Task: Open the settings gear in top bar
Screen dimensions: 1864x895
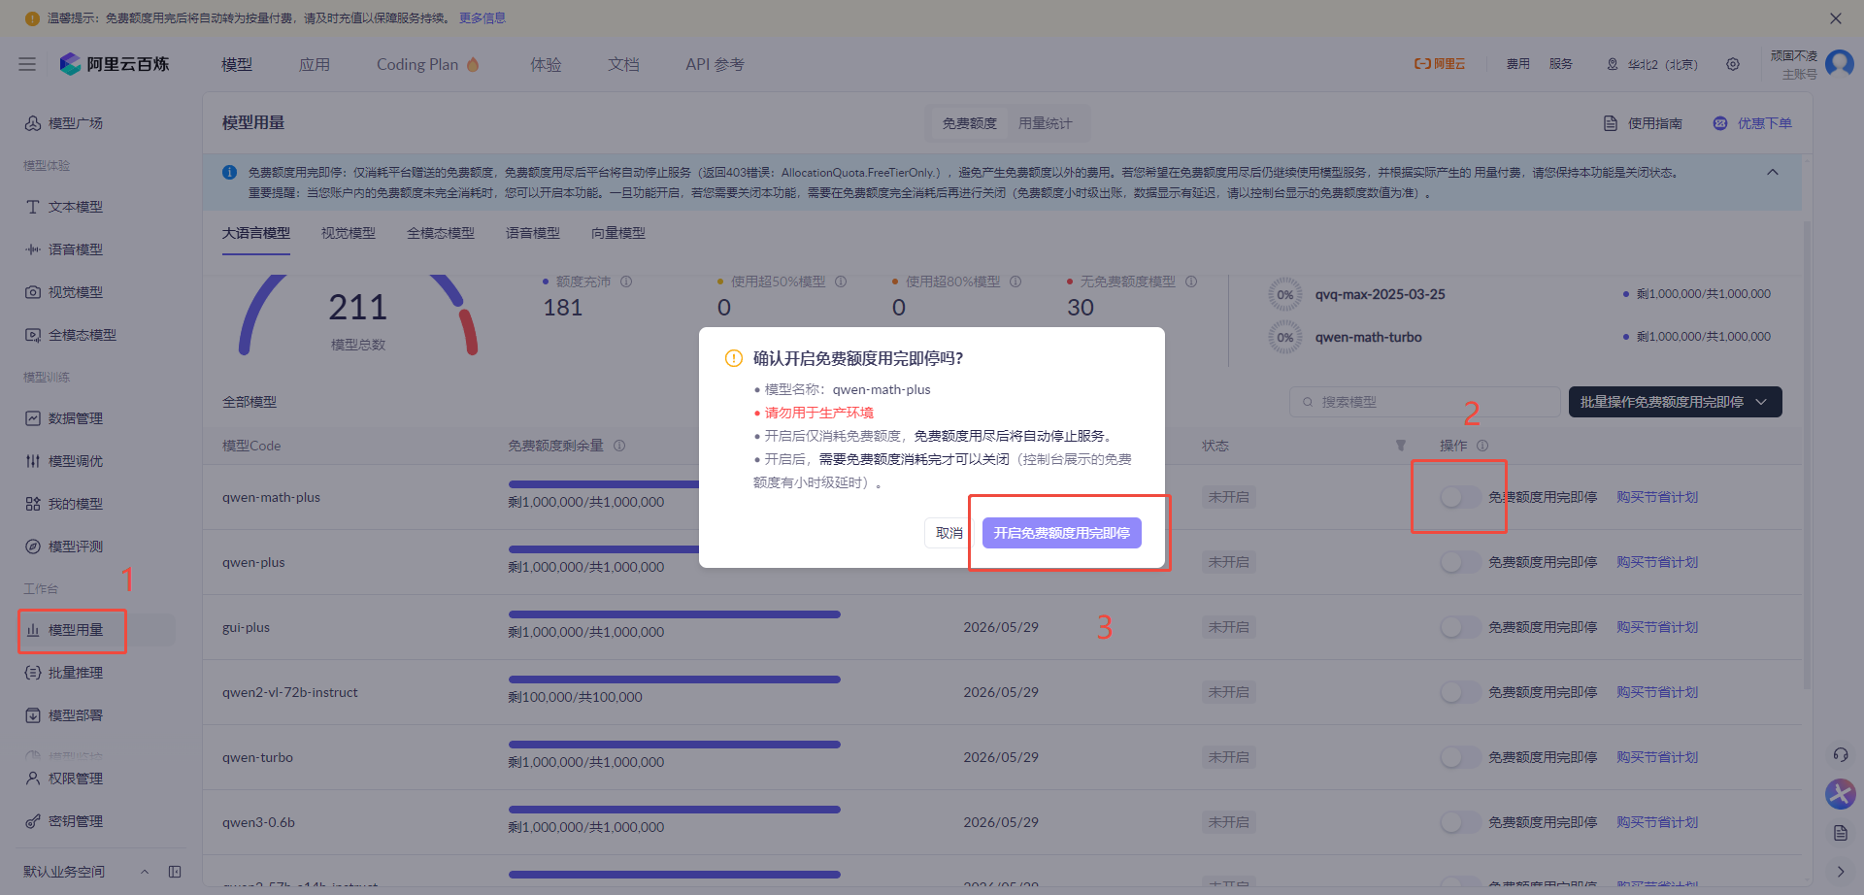Action: pos(1733,64)
